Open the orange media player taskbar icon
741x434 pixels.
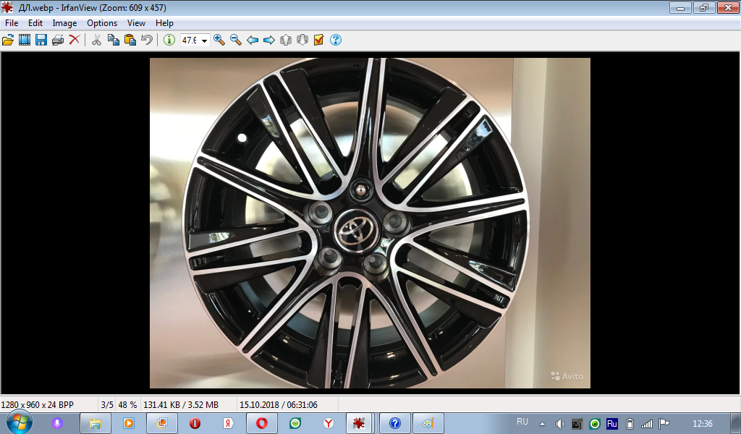[x=129, y=423]
